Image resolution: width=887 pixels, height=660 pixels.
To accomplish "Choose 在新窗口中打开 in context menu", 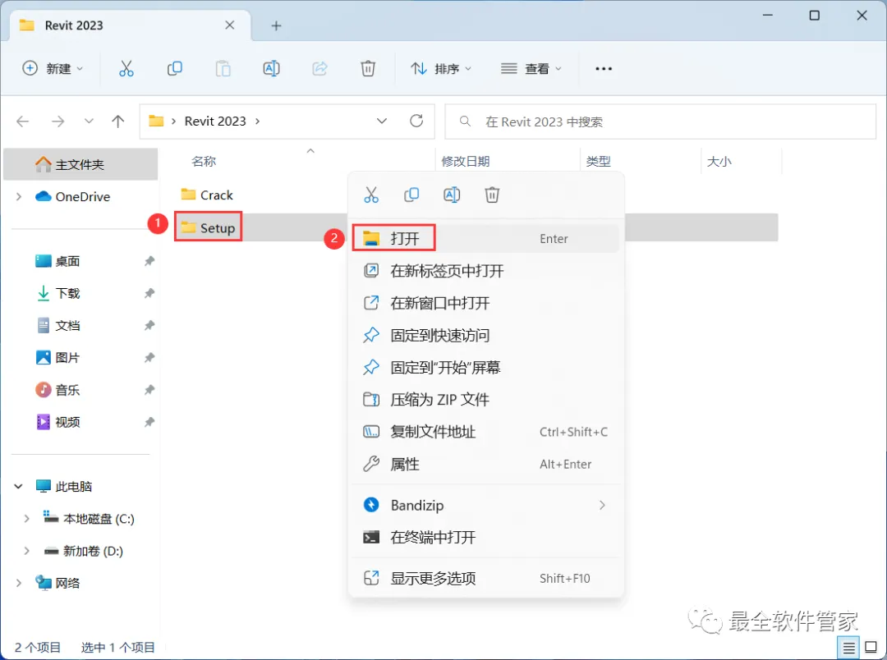I will point(486,303).
